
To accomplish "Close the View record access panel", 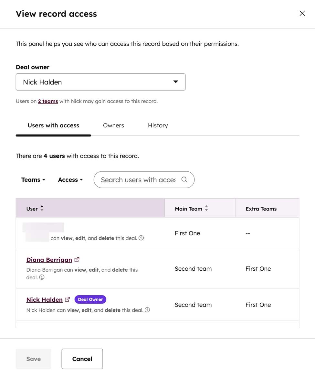I will [302, 13].
